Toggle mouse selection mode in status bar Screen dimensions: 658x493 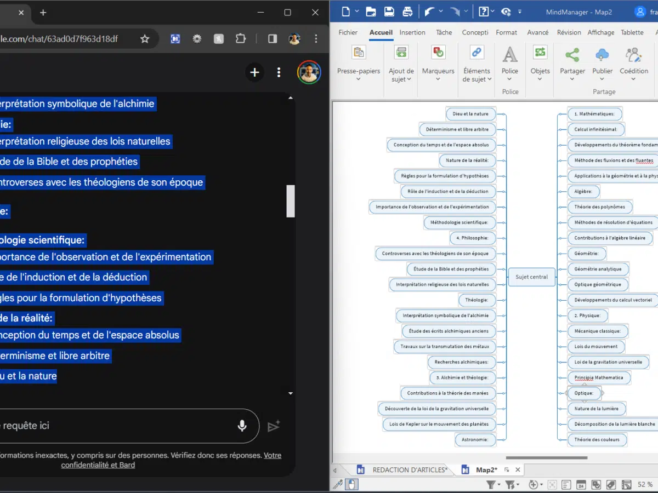click(x=351, y=484)
